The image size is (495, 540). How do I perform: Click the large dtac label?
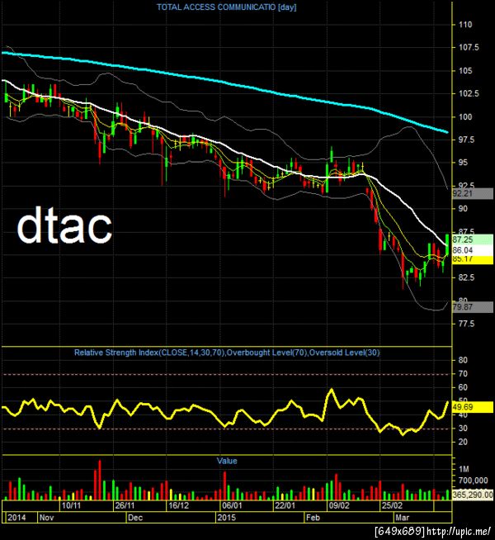coord(64,225)
